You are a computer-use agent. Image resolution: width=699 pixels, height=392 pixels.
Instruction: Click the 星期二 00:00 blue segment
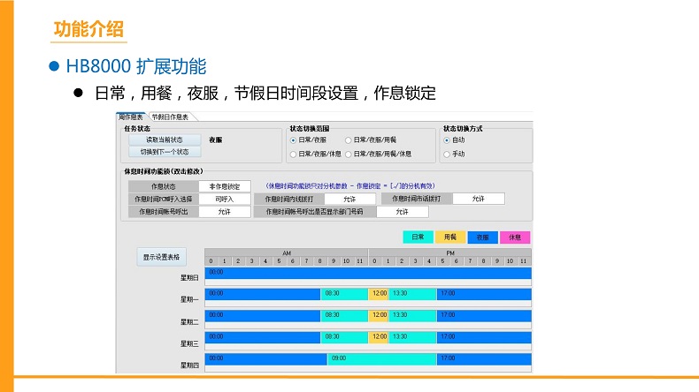[263, 316]
